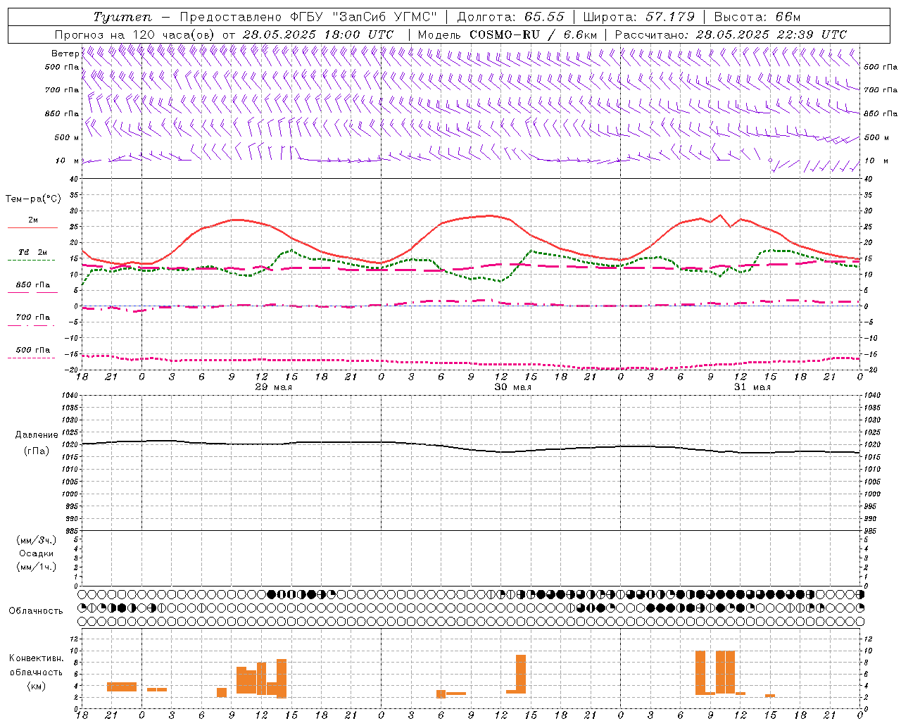Click the "Конвективн." convective cloud label

(37, 658)
